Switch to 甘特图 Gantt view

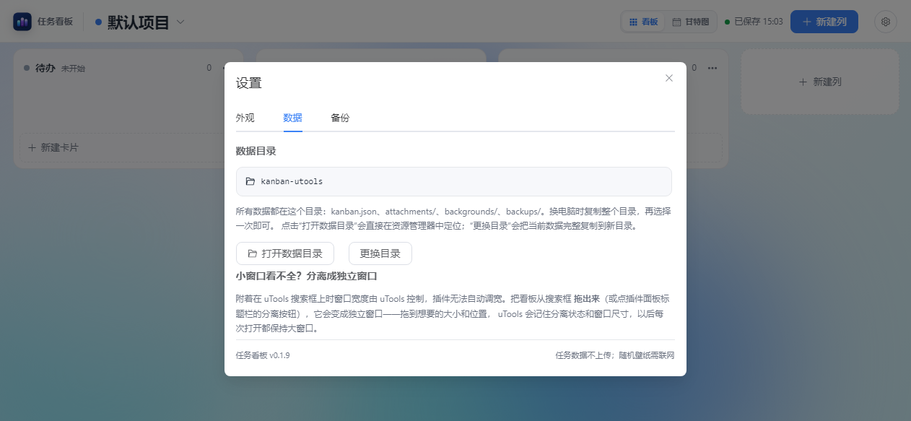coord(690,22)
